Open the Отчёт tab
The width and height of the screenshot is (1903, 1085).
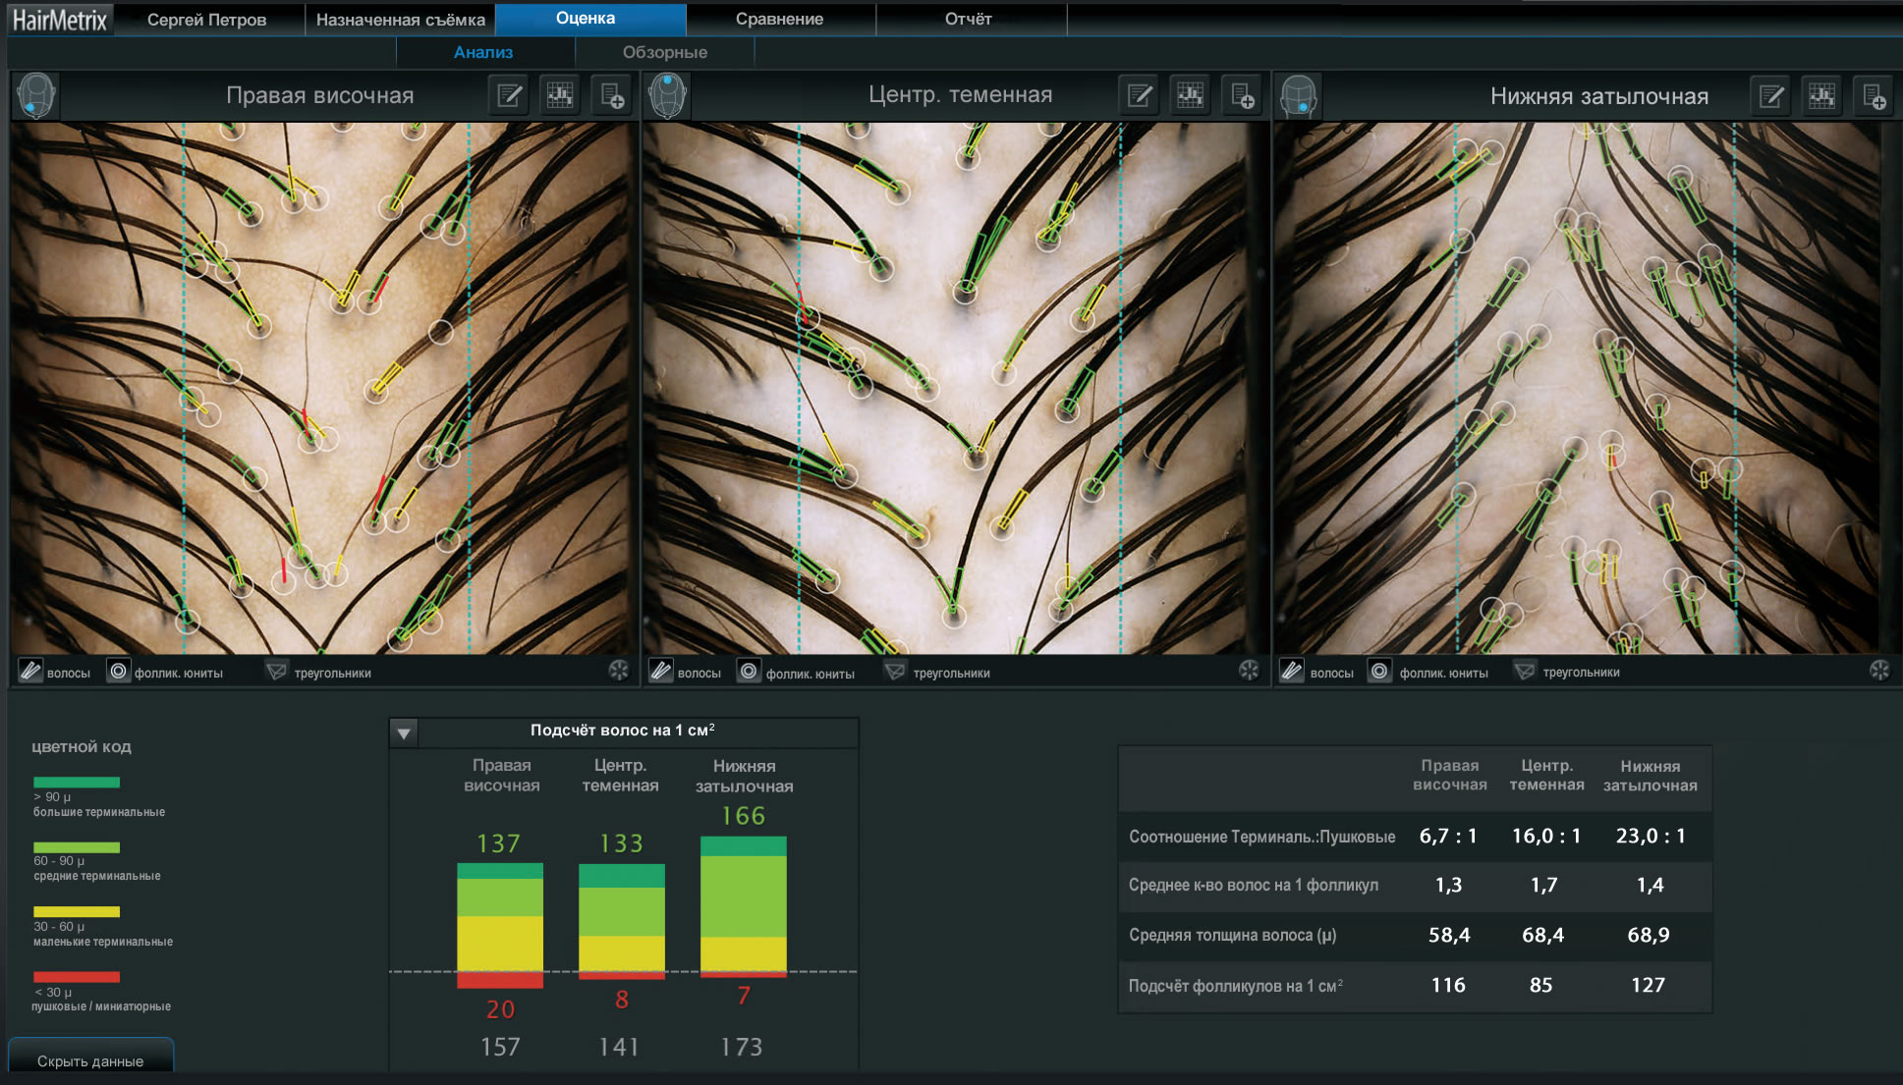pyautogui.click(x=968, y=19)
